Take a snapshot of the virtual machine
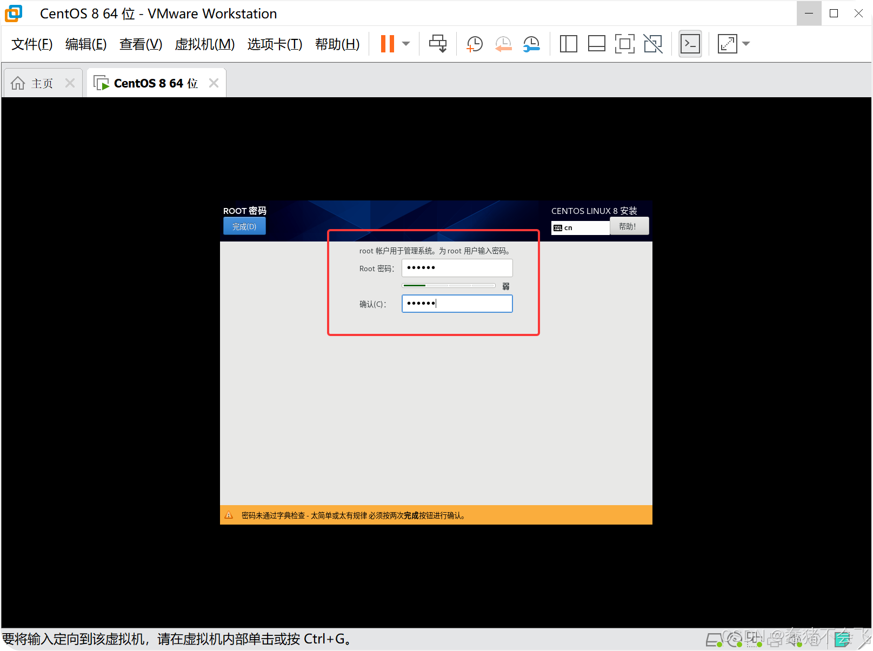 coord(475,44)
